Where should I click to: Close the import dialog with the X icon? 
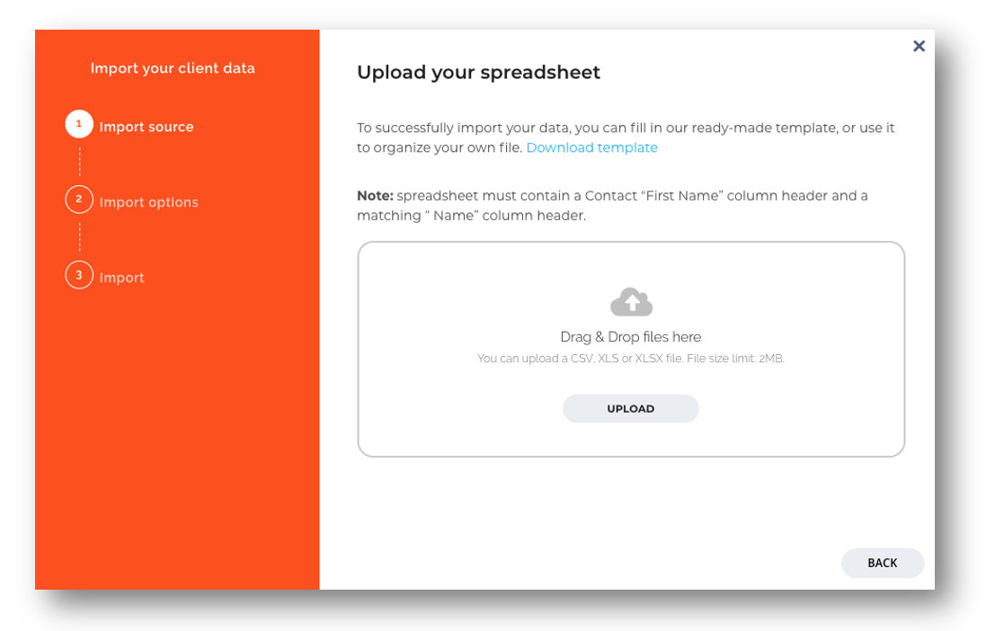[919, 46]
